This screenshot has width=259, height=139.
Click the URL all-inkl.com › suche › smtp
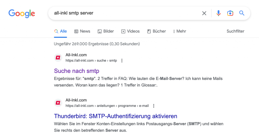(x=91, y=61)
